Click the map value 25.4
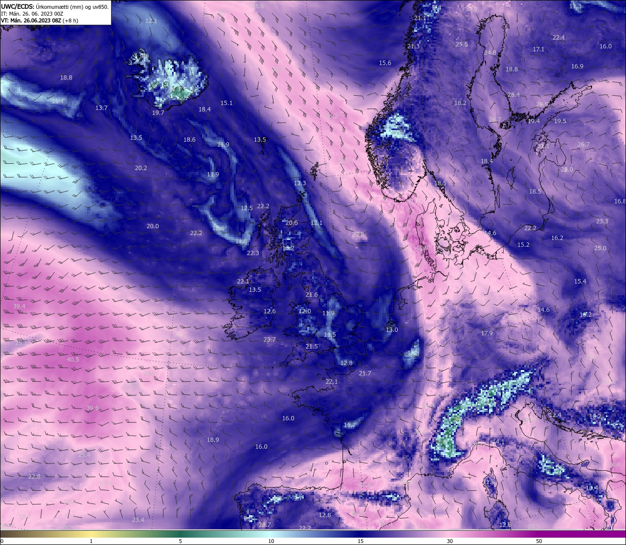Viewport: 626px width, 545px height. coord(84,455)
